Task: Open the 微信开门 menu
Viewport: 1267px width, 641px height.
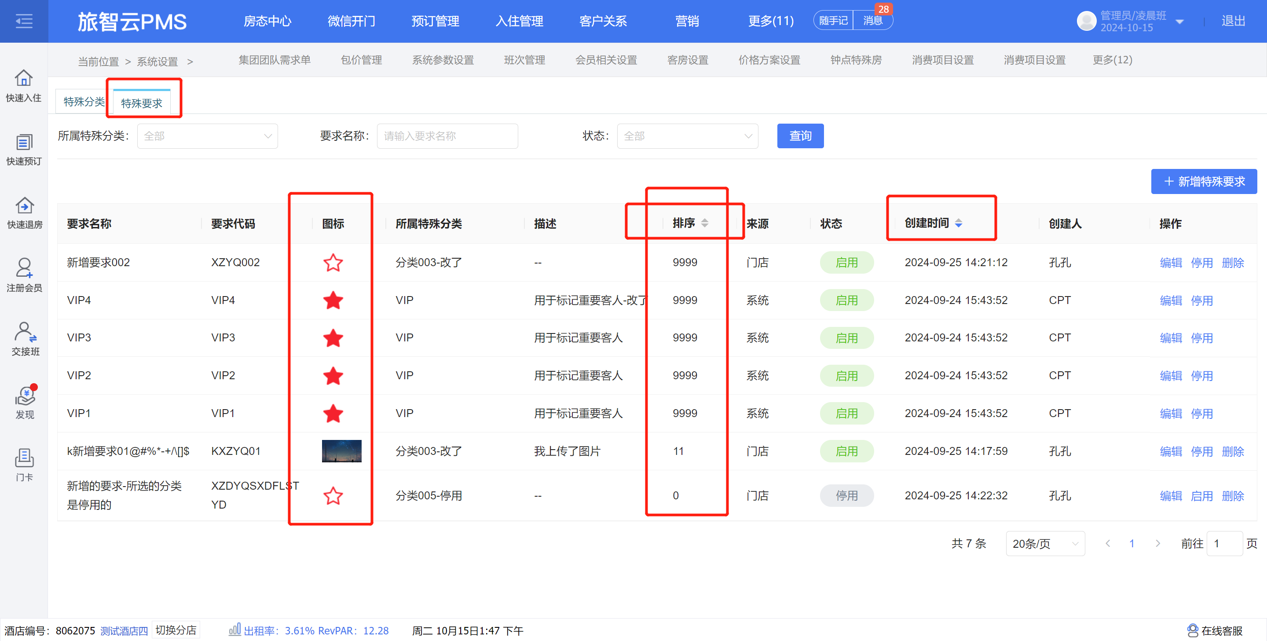Action: tap(351, 21)
